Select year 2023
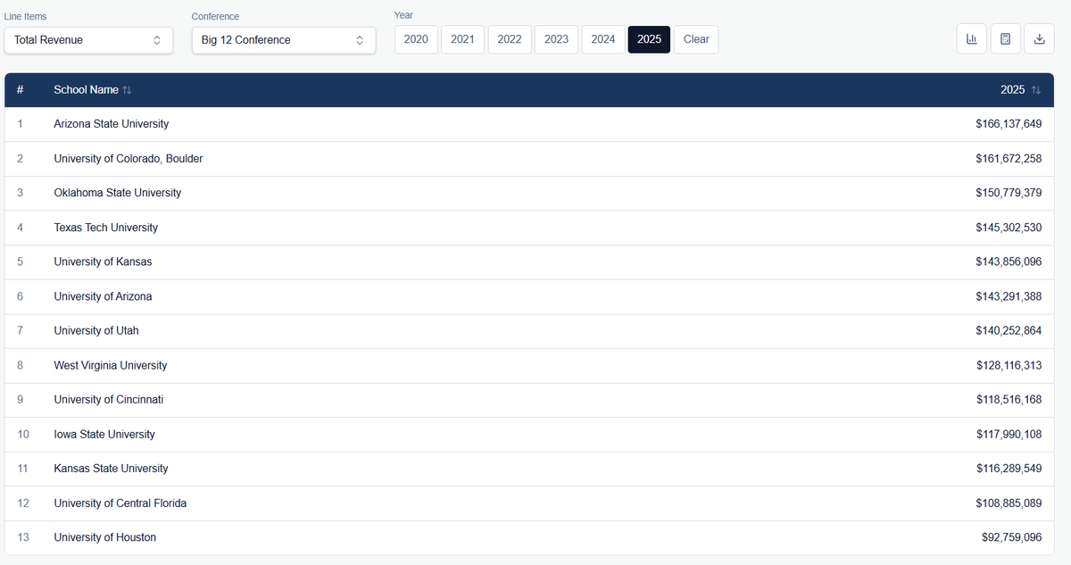Image resolution: width=1071 pixels, height=565 pixels. 556,39
